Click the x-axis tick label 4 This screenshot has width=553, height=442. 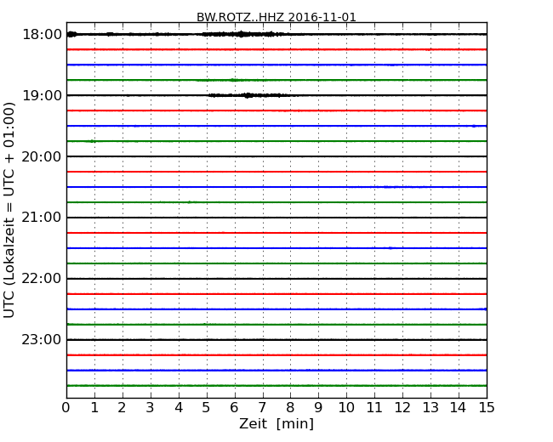(x=179, y=407)
